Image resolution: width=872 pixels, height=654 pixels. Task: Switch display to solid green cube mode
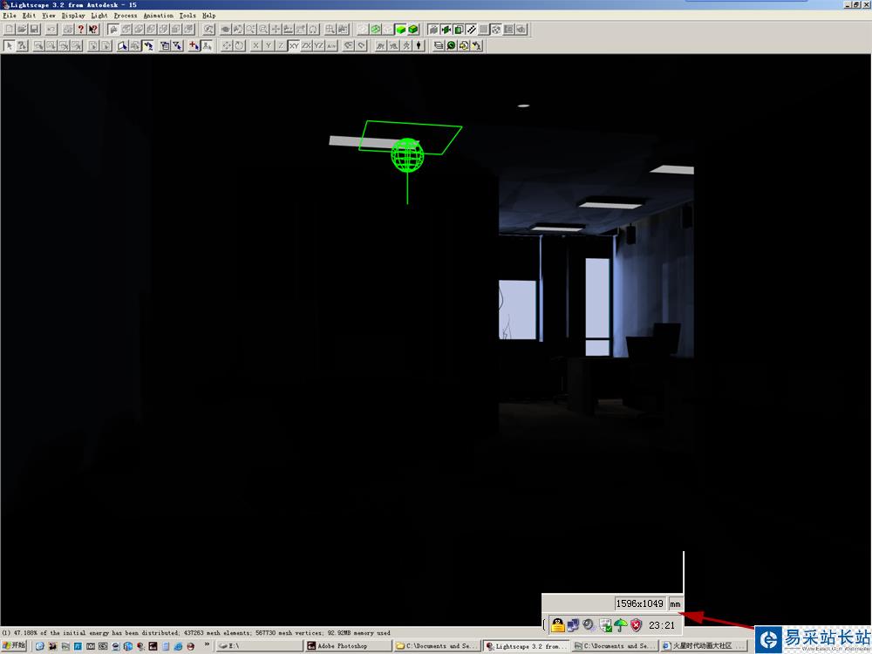(x=400, y=29)
